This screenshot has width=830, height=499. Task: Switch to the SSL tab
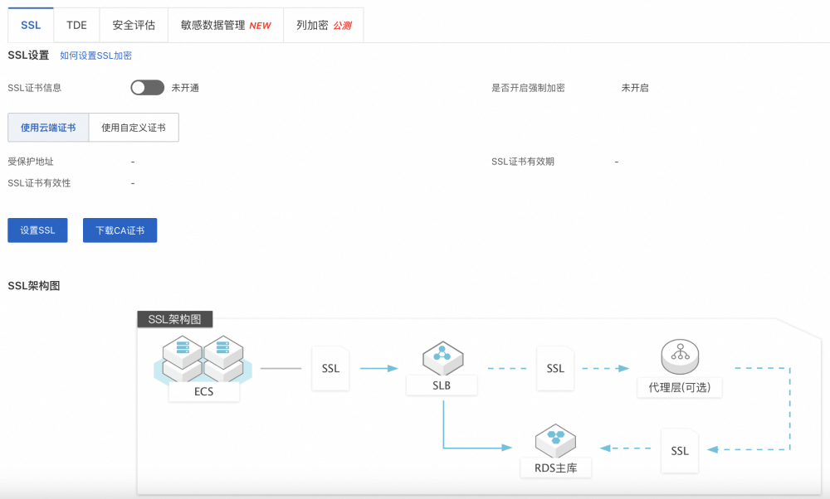click(x=31, y=26)
